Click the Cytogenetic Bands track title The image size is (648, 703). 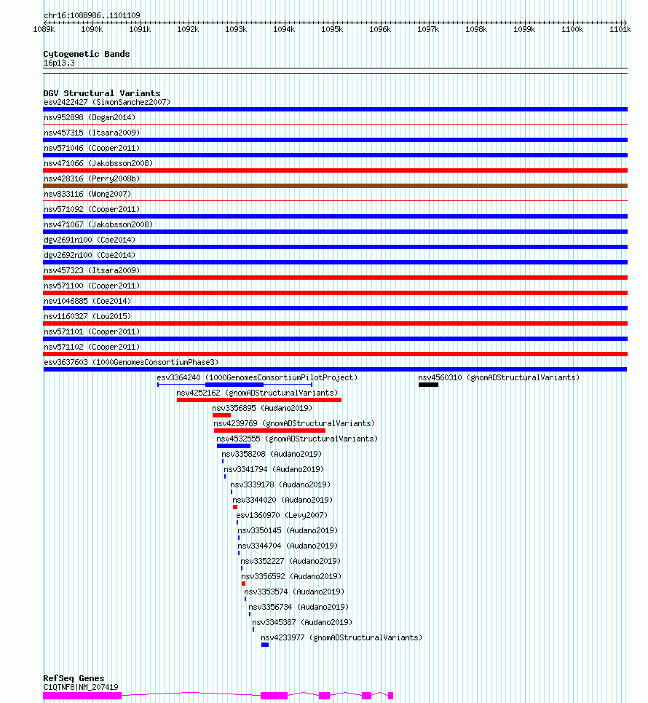coord(87,54)
